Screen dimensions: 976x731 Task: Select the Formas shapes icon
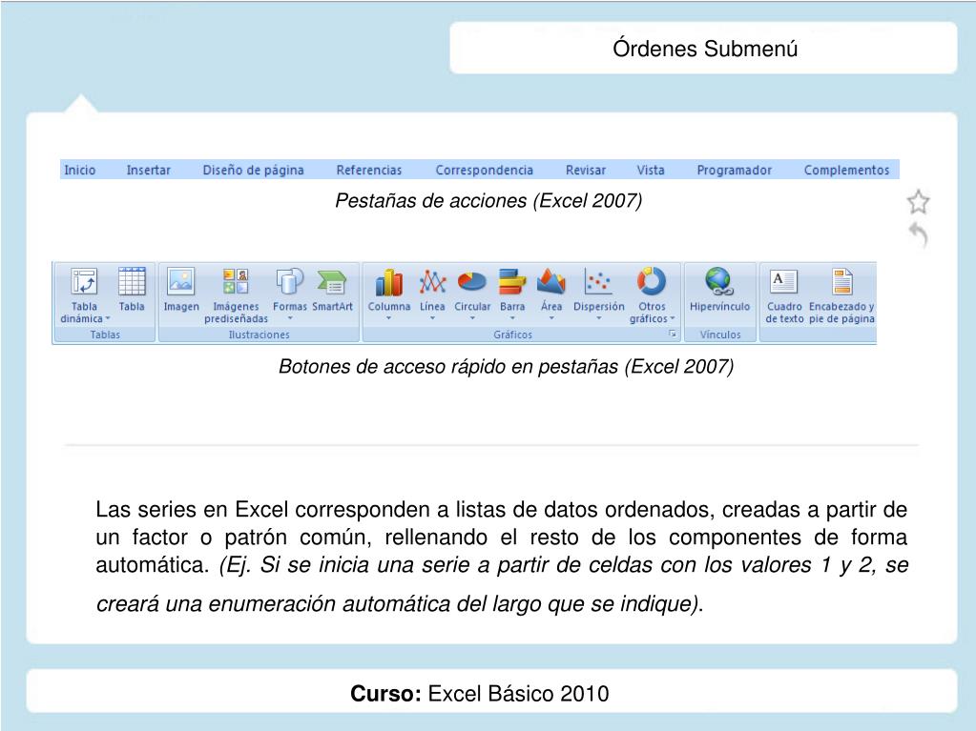[289, 281]
